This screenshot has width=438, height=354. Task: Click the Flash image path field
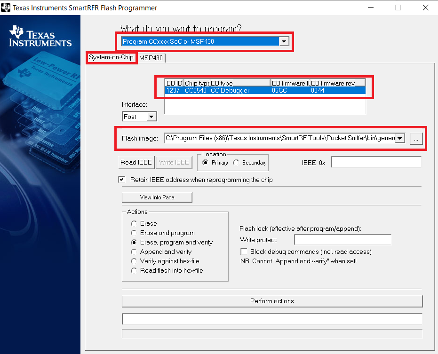pyautogui.click(x=280, y=138)
